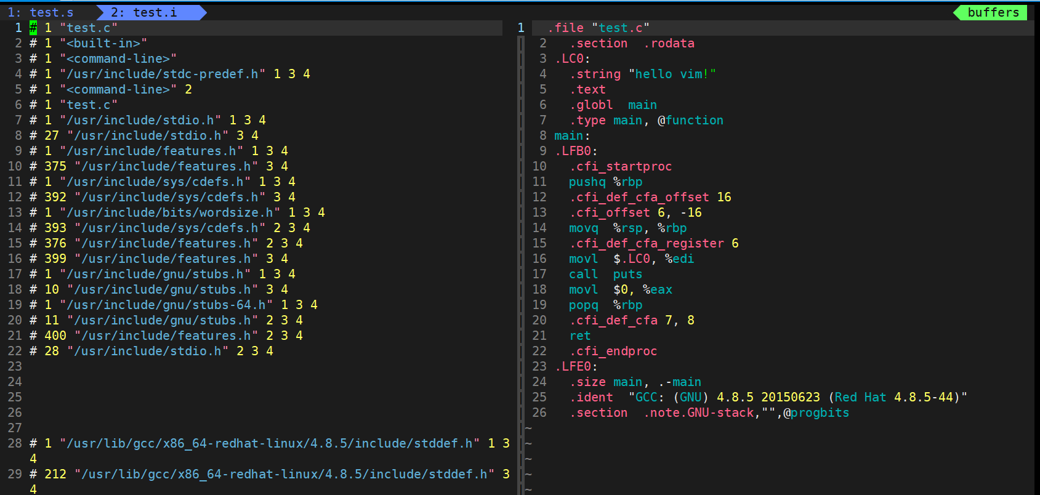
Task: Click the '.LC0:' label
Action: click(573, 58)
